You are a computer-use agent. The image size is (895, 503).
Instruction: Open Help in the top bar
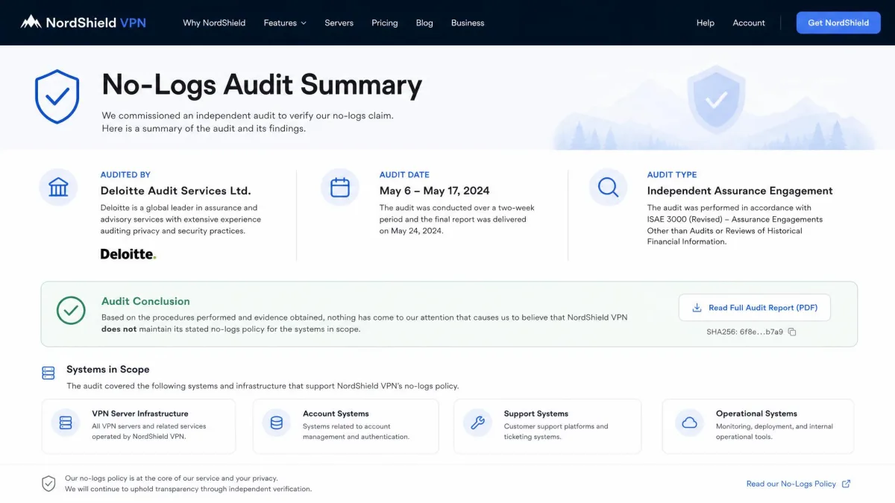(x=706, y=23)
